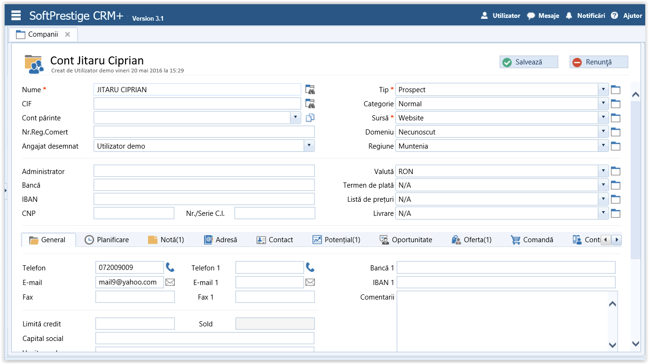Image resolution: width=649 pixels, height=364 pixels.
Task: Open the Notă(1) tab
Action: pyautogui.click(x=166, y=240)
